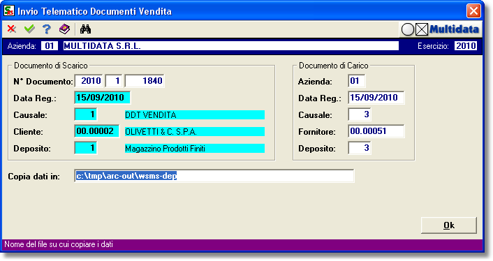Confirm with the green checkmark icon
This screenshot has height=261, width=493.
[29, 29]
